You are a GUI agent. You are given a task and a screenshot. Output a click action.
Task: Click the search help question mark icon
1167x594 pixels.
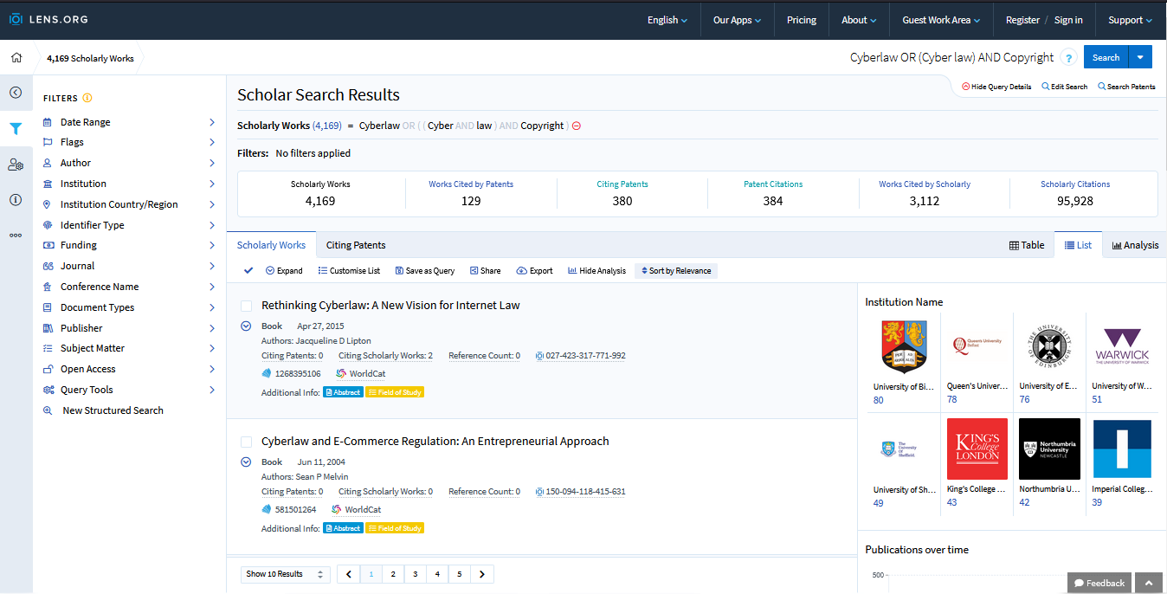tap(1068, 58)
